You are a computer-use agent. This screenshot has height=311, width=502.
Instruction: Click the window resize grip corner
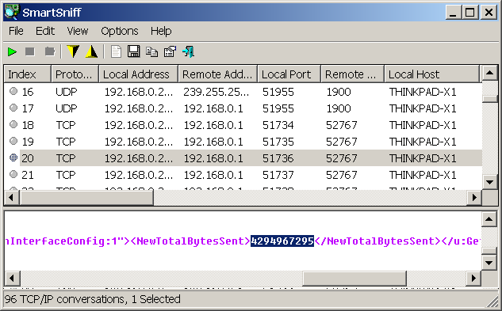click(492, 302)
